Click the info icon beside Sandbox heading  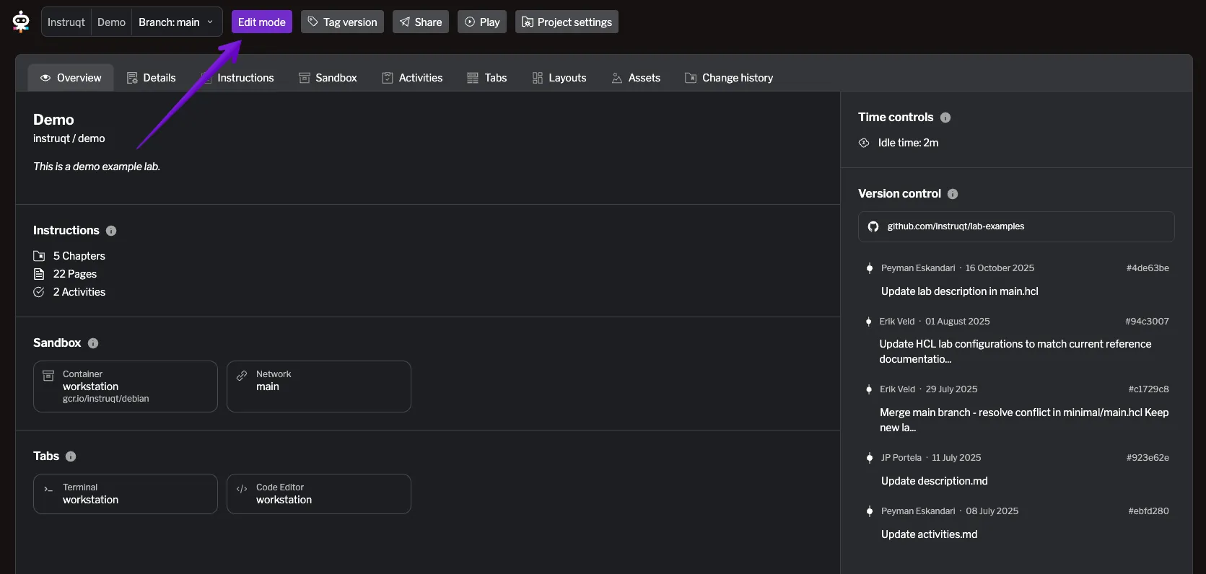tap(93, 343)
